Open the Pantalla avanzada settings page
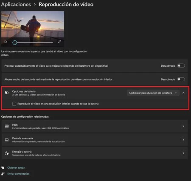The image size is (191, 181). tap(95, 140)
